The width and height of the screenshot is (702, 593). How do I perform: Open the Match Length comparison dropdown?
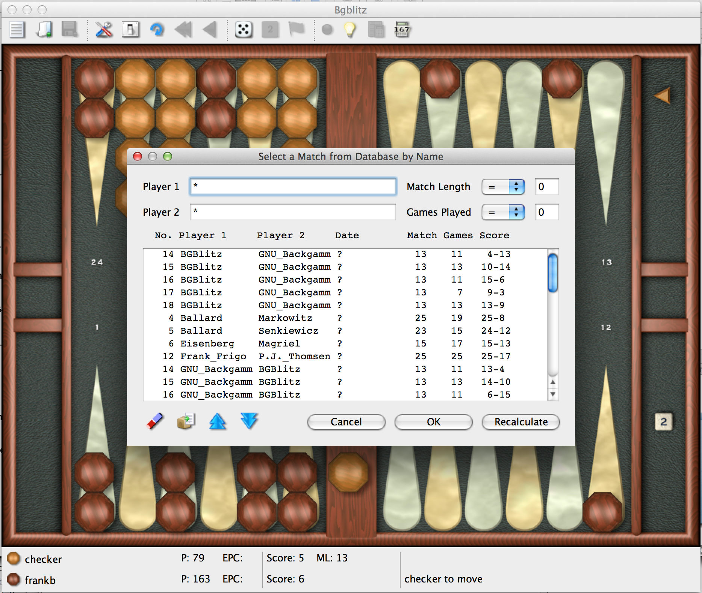503,187
